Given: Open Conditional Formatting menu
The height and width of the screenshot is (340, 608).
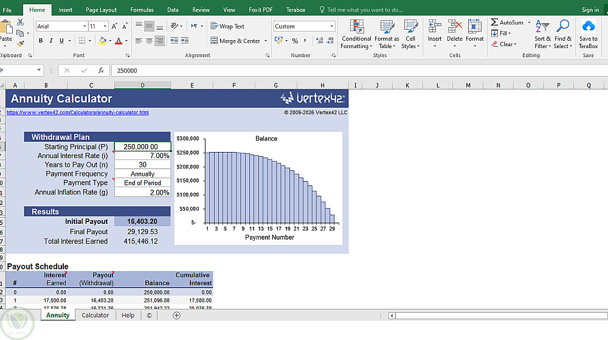Looking at the screenshot, I should coord(356,34).
